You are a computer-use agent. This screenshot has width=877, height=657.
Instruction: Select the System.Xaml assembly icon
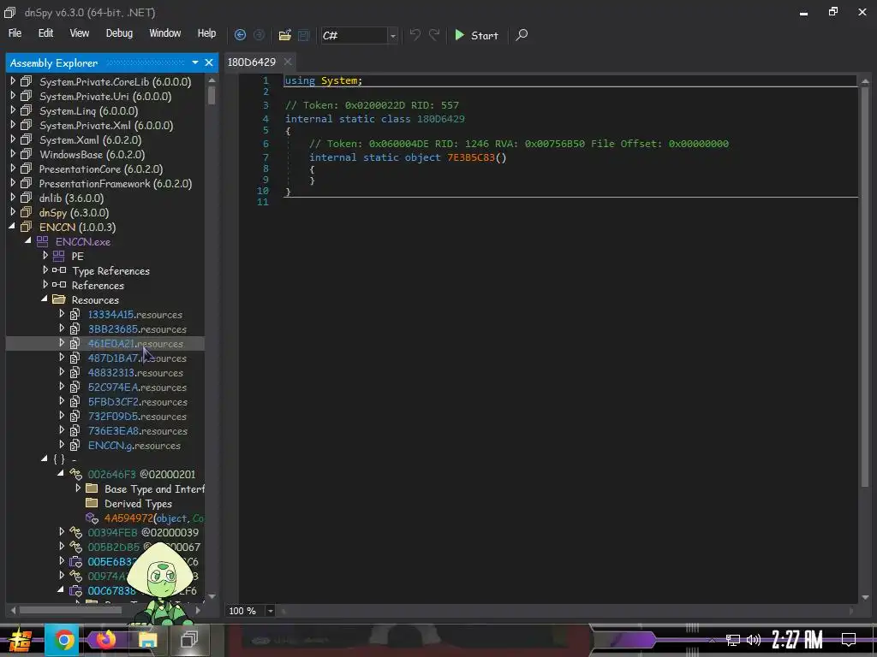pos(26,139)
